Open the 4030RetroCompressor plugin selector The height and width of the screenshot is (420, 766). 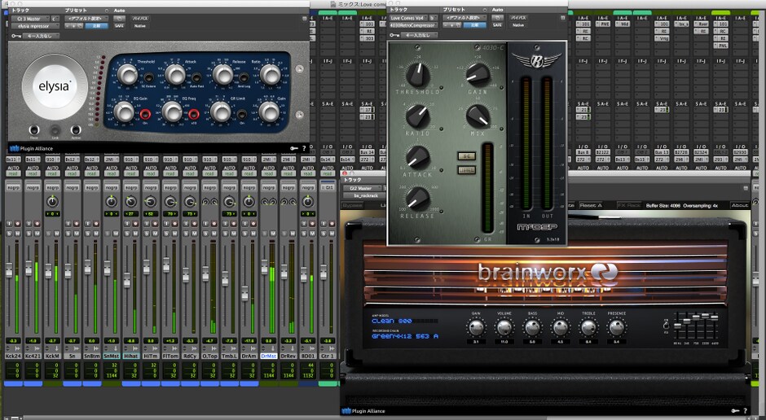(x=413, y=25)
